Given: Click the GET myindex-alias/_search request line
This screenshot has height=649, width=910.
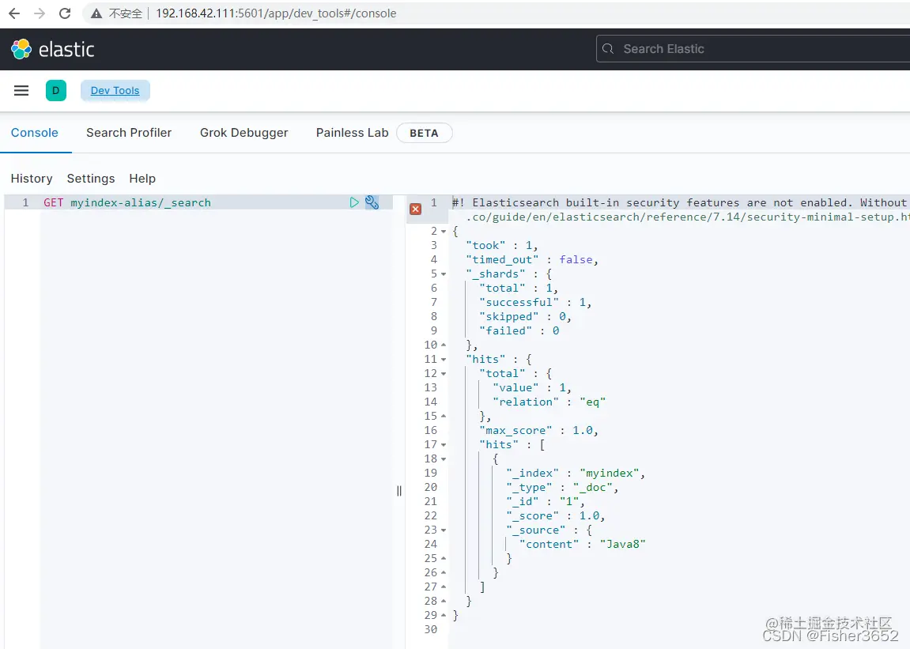Looking at the screenshot, I should [127, 202].
